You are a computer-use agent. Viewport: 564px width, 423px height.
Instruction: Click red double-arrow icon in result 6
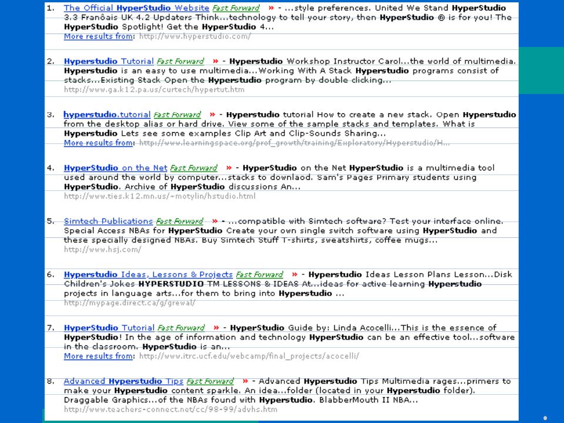(294, 274)
